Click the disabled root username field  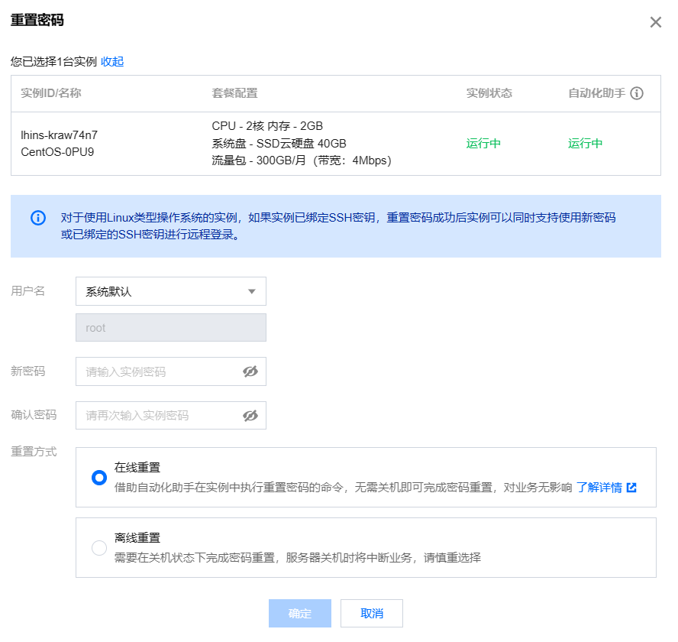point(170,327)
